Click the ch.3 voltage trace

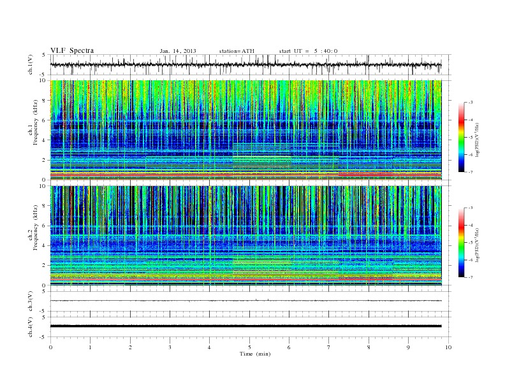point(245,301)
